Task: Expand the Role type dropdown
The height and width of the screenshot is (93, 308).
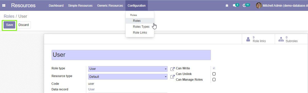Action: 128,69
